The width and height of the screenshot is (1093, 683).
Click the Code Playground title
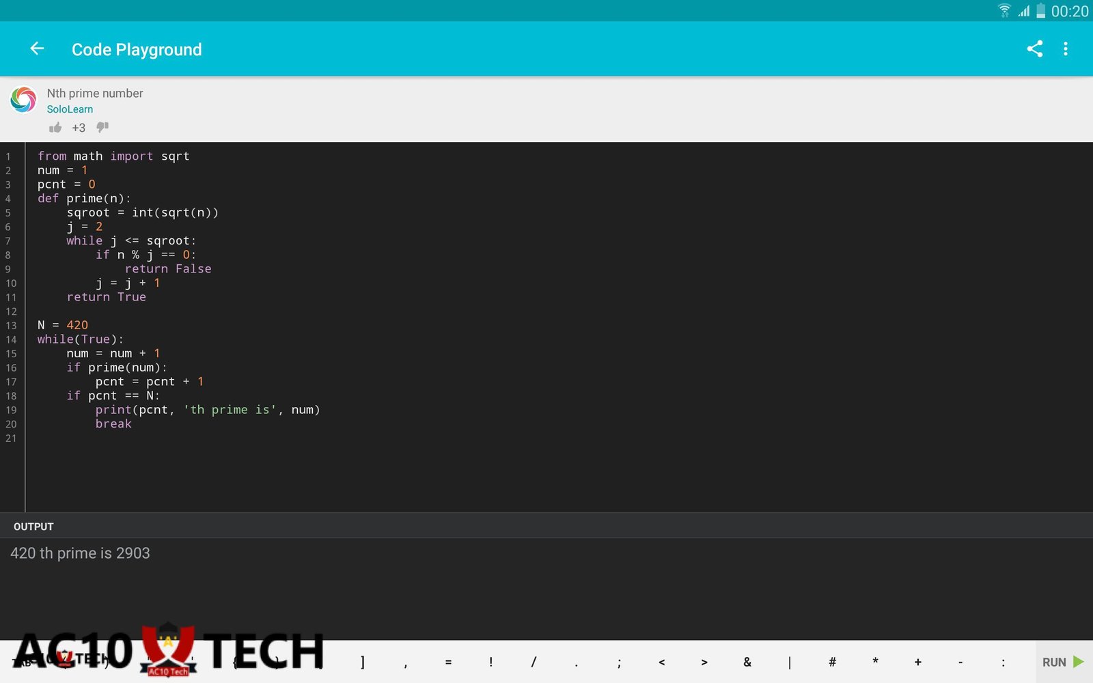pos(136,48)
